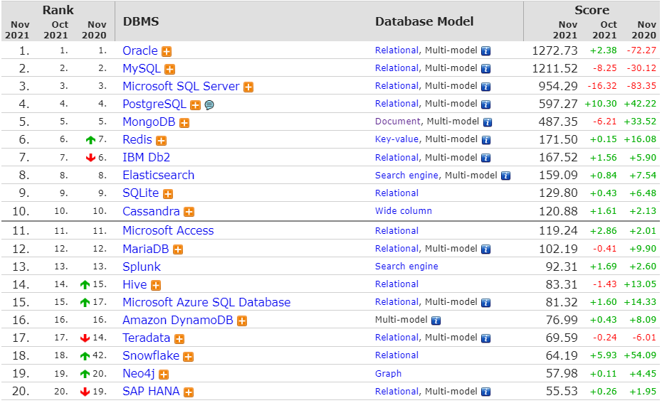Click the speech bubble icon beside PostgreSQL

pos(209,105)
